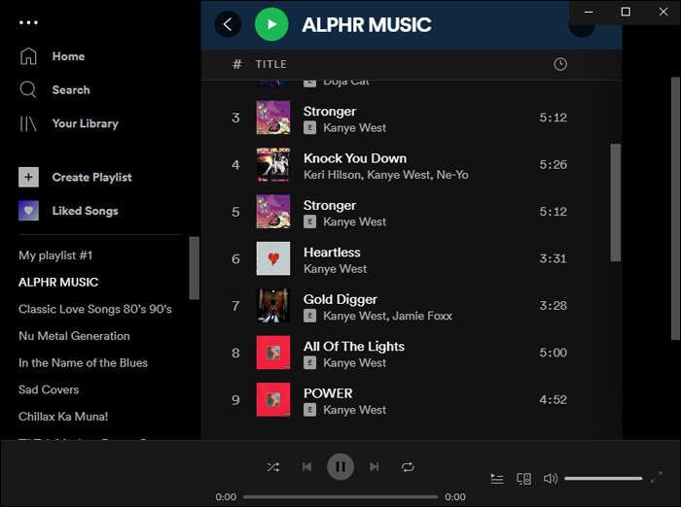Click the Your Library shelves icon
681x507 pixels.
click(x=28, y=123)
